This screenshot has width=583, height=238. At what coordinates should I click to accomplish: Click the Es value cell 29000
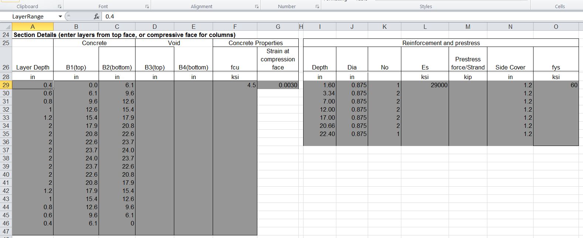coord(425,85)
